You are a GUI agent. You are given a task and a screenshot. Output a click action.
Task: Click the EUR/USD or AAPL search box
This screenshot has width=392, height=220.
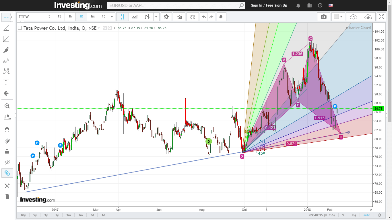(x=172, y=5)
